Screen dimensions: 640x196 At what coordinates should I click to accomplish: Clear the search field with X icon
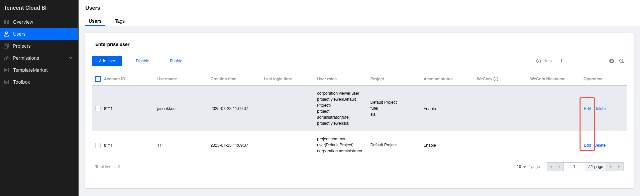612,61
